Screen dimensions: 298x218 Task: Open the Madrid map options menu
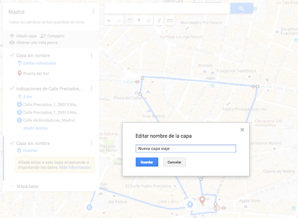pyautogui.click(x=93, y=11)
